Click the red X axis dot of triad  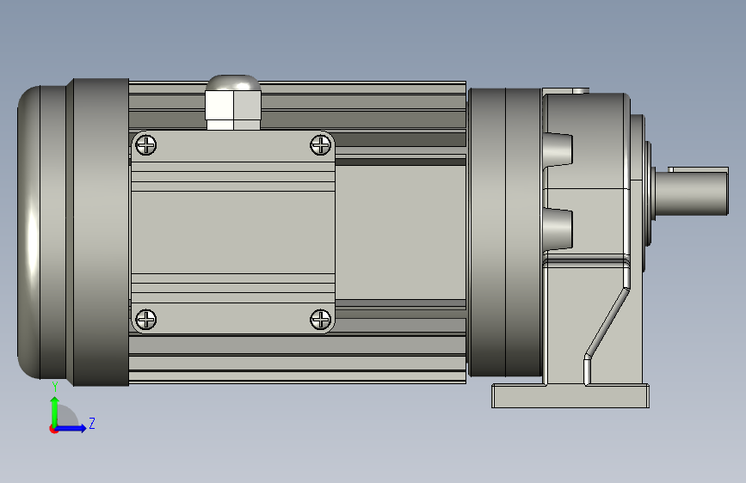click(53, 429)
